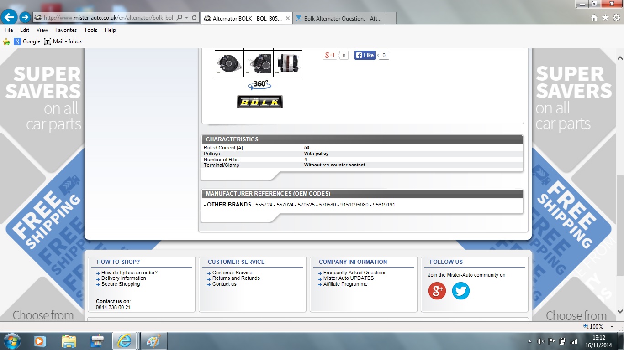This screenshot has width=624, height=350.
Task: Open the Tools menu
Action: [90, 30]
